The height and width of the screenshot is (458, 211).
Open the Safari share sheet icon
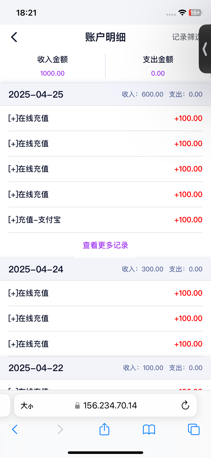(x=104, y=429)
